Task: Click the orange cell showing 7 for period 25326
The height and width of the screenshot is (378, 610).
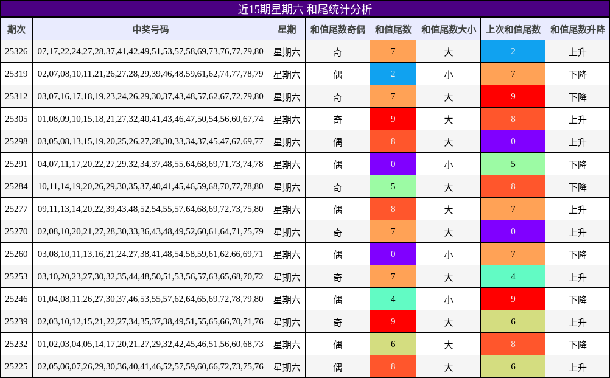Action: (393, 51)
